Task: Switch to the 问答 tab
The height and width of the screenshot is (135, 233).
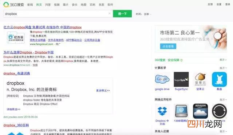Action: point(48,5)
